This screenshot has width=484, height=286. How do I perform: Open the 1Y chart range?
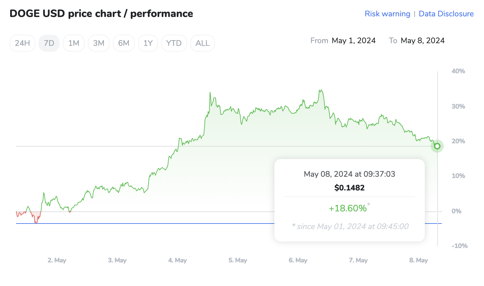(148, 43)
